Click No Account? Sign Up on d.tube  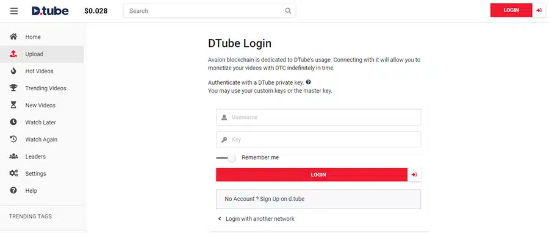[x=318, y=199]
